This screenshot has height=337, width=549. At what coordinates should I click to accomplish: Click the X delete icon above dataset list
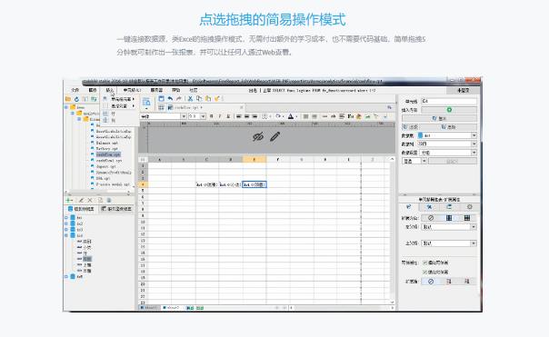pyautogui.click(x=90, y=200)
